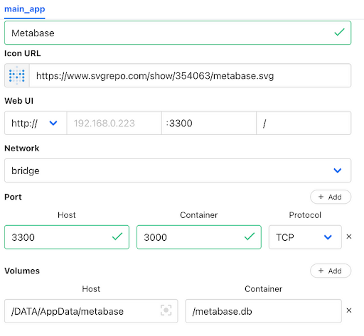Screen dimensions: 364x336
Task: Edit the /metabase.db container path field
Action: coord(264,311)
